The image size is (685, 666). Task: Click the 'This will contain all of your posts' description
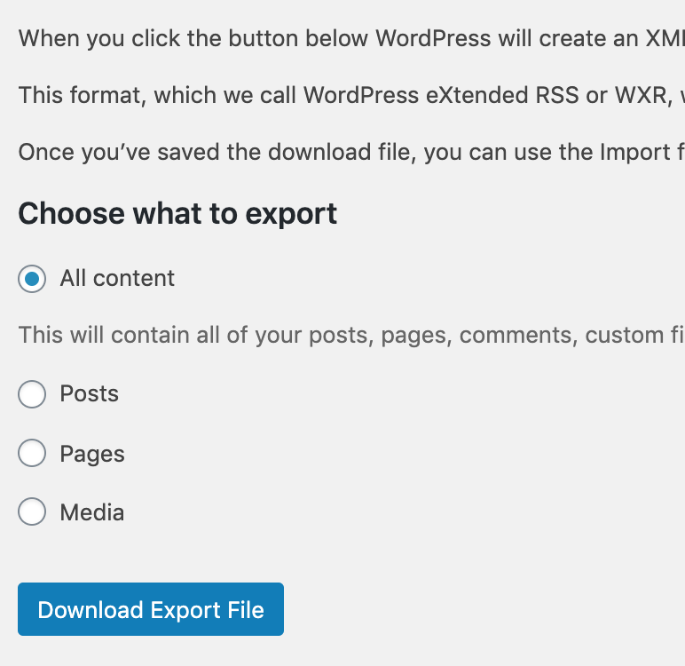[x=351, y=336]
